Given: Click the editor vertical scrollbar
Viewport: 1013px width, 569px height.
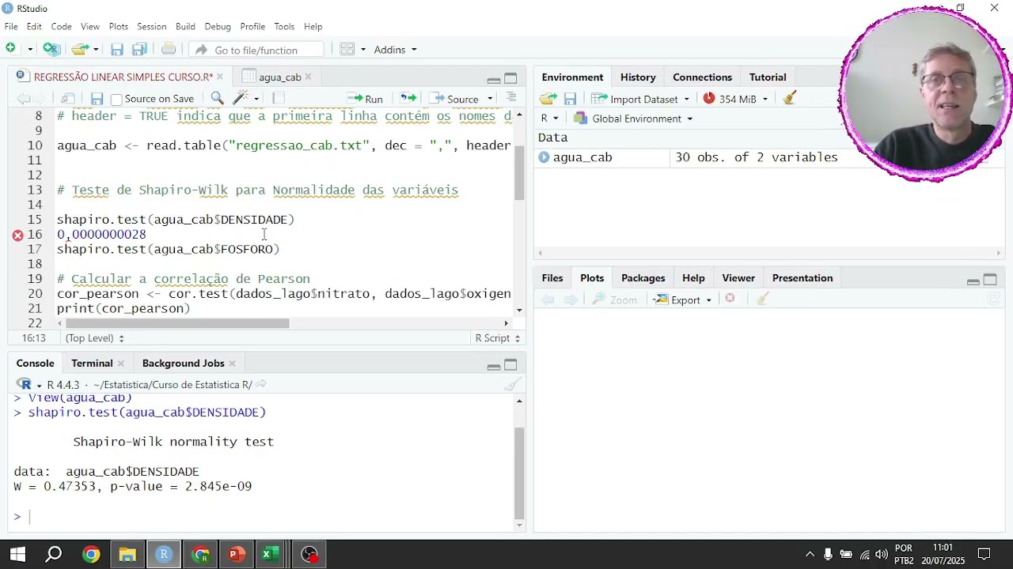Looking at the screenshot, I should click(x=519, y=172).
